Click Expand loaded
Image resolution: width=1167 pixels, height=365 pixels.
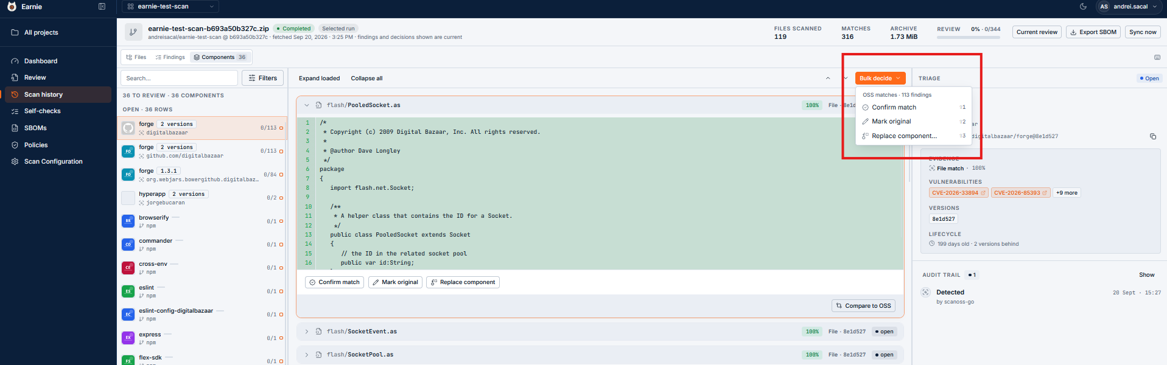319,78
